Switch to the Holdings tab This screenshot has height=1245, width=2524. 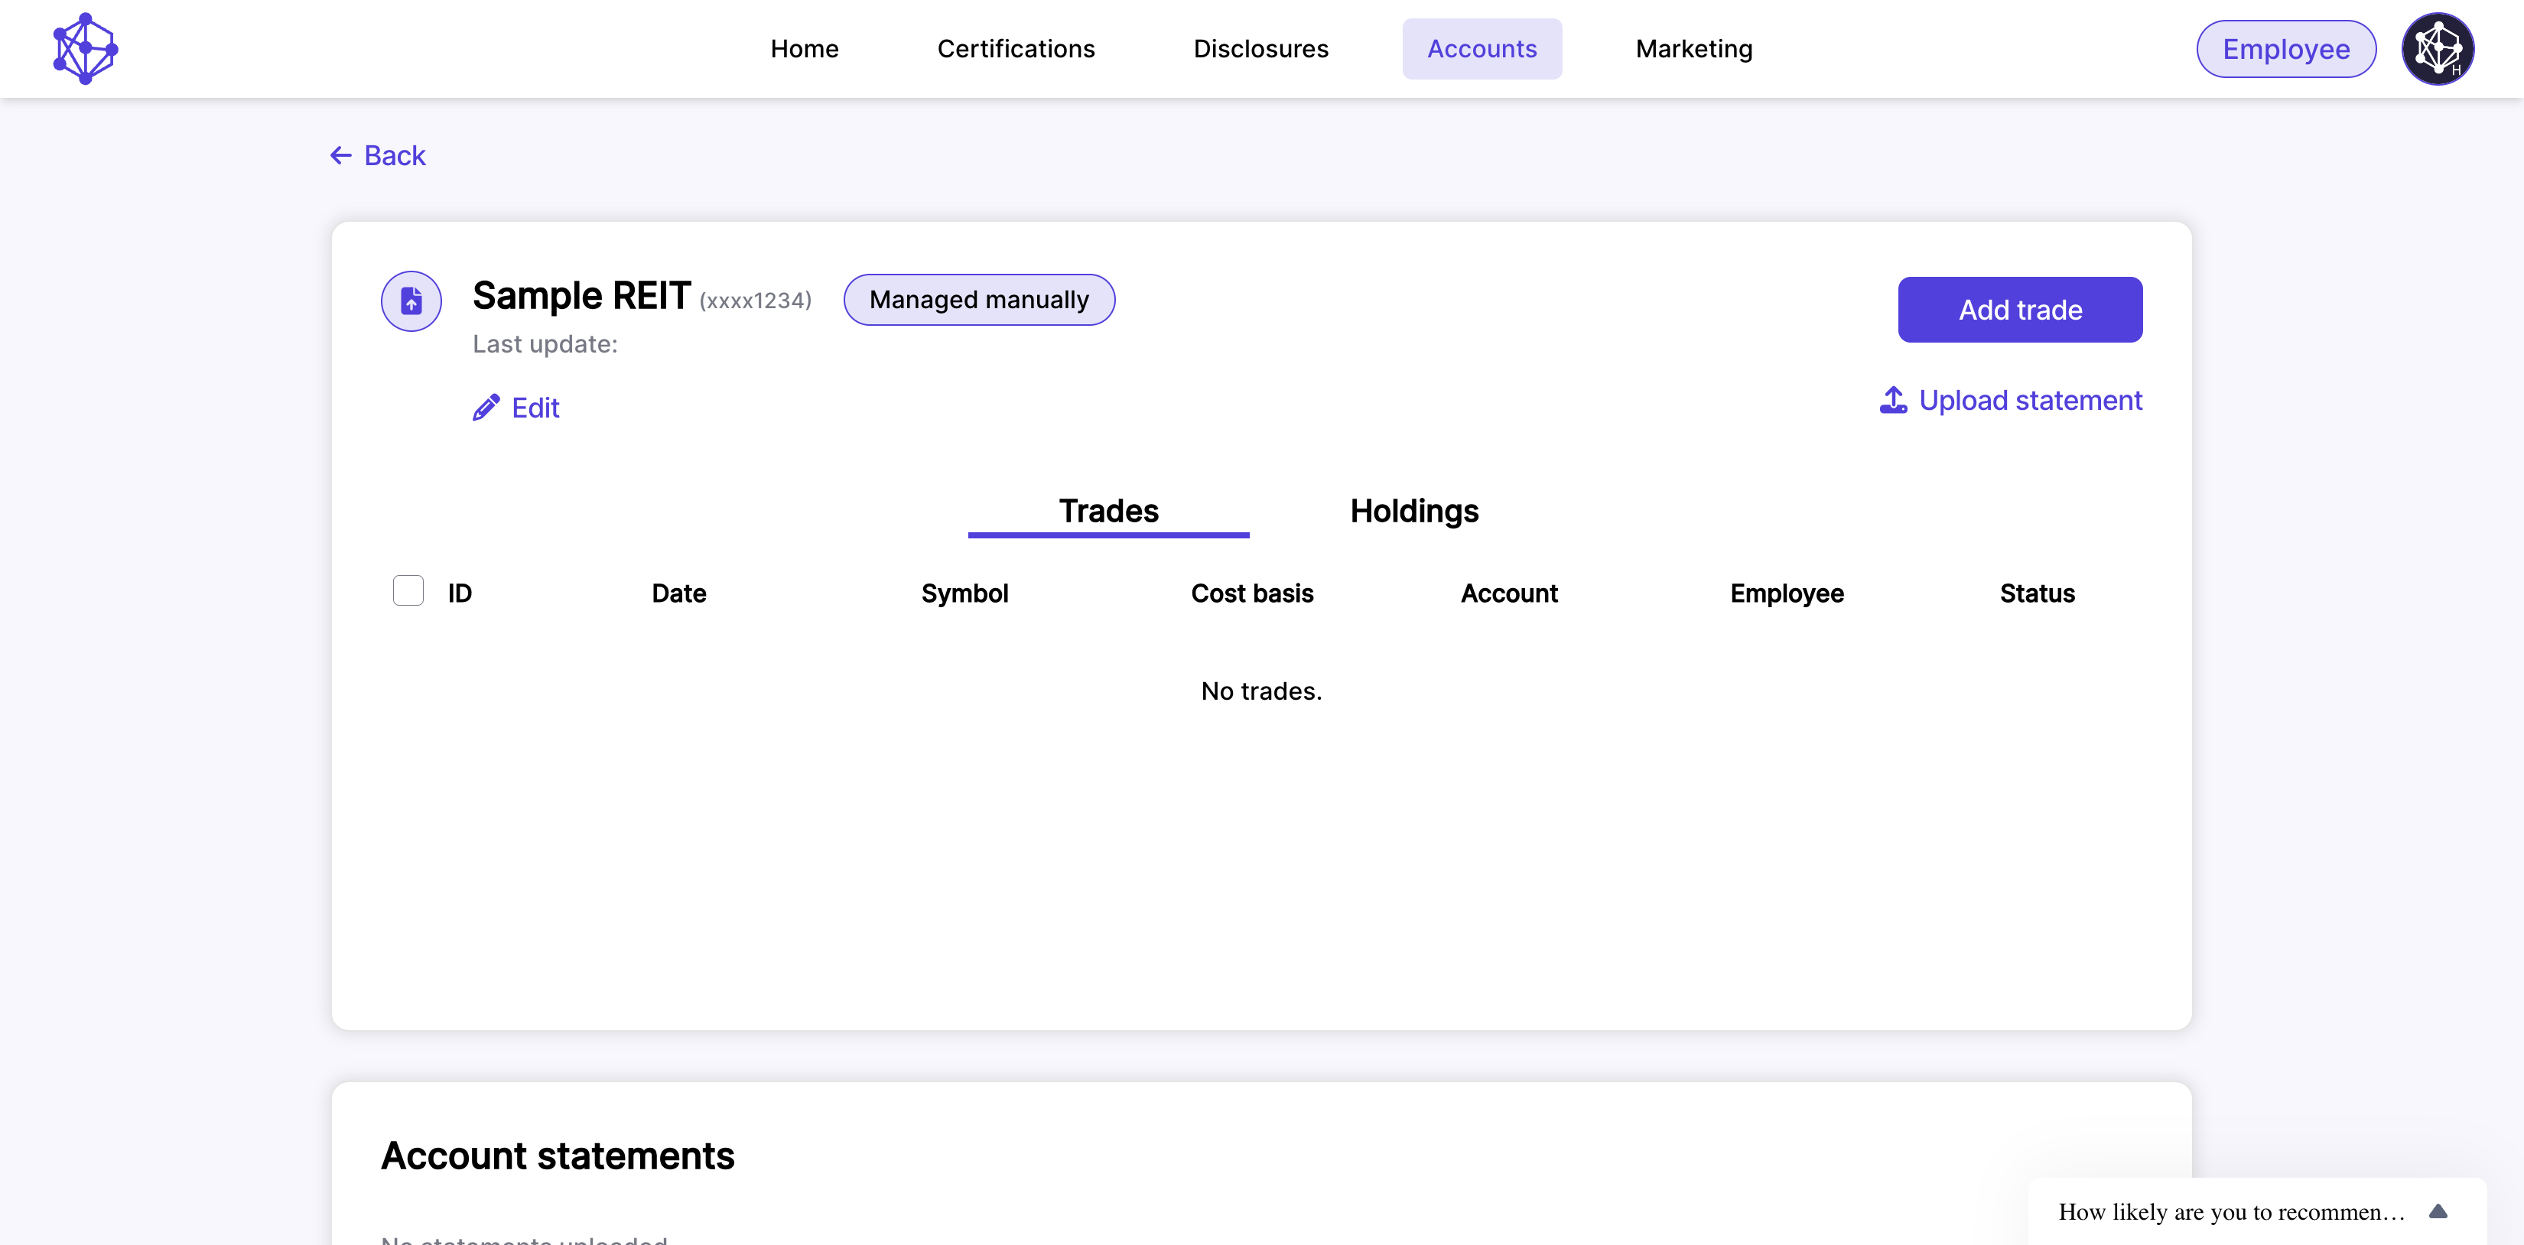coord(1415,512)
